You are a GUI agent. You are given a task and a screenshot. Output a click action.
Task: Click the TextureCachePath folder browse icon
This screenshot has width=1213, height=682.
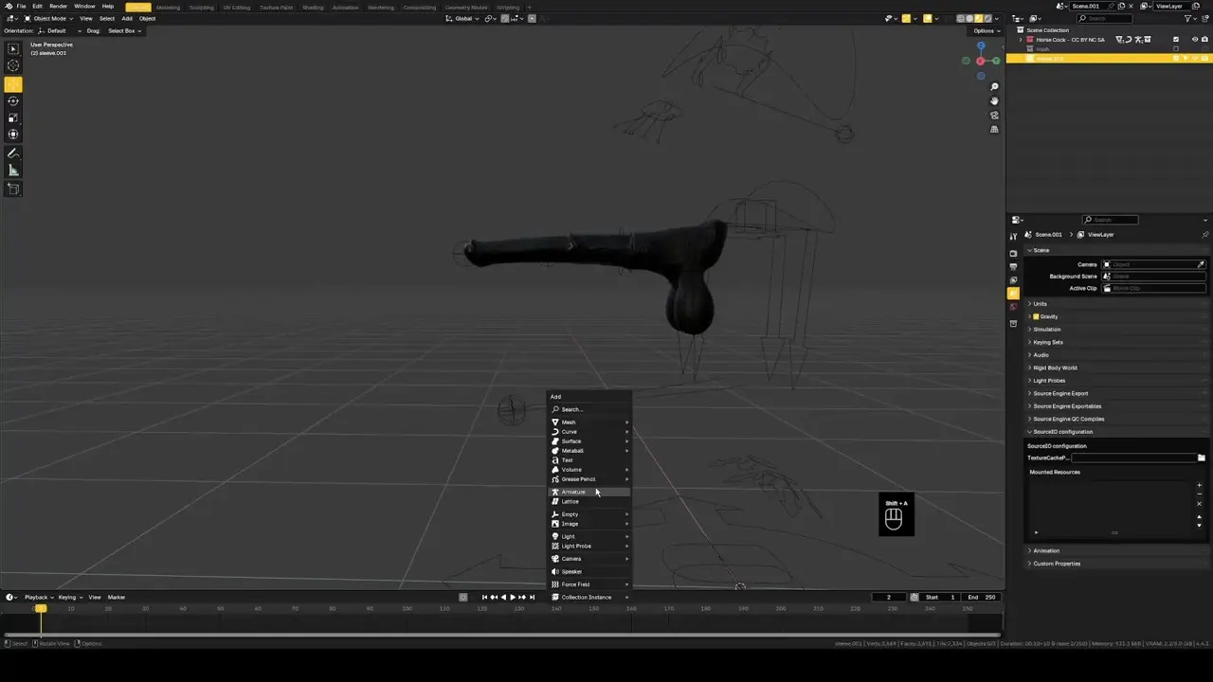[x=1202, y=458]
